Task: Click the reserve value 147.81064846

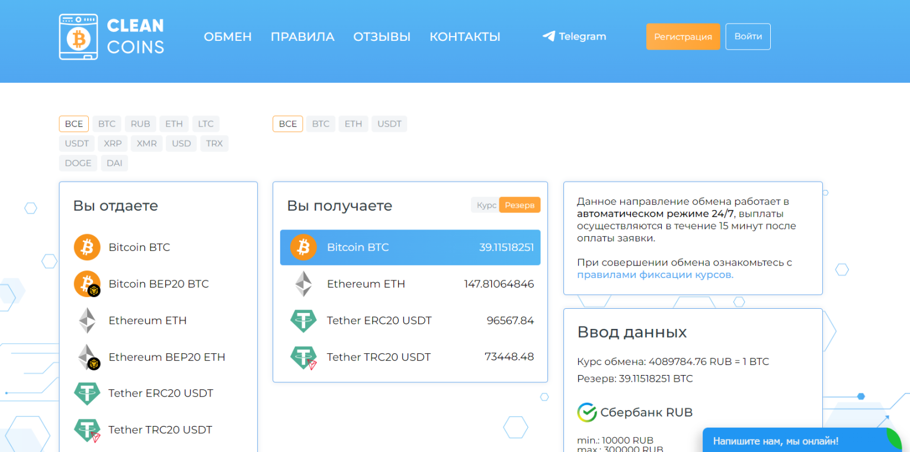Action: point(499,284)
